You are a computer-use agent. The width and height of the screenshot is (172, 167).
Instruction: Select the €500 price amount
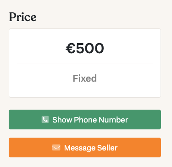click(85, 49)
